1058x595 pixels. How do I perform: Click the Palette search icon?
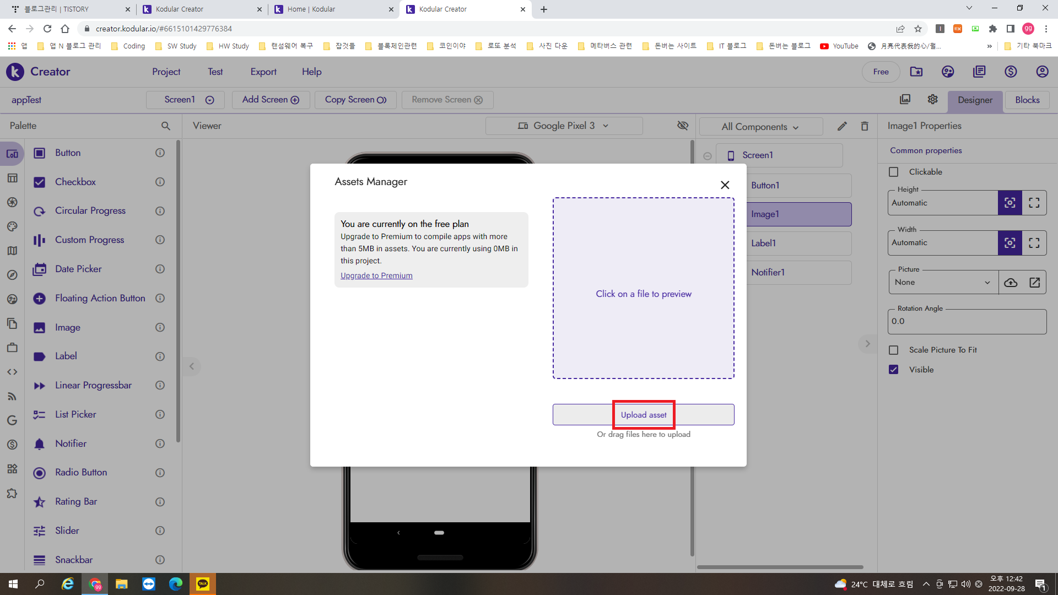click(x=165, y=126)
